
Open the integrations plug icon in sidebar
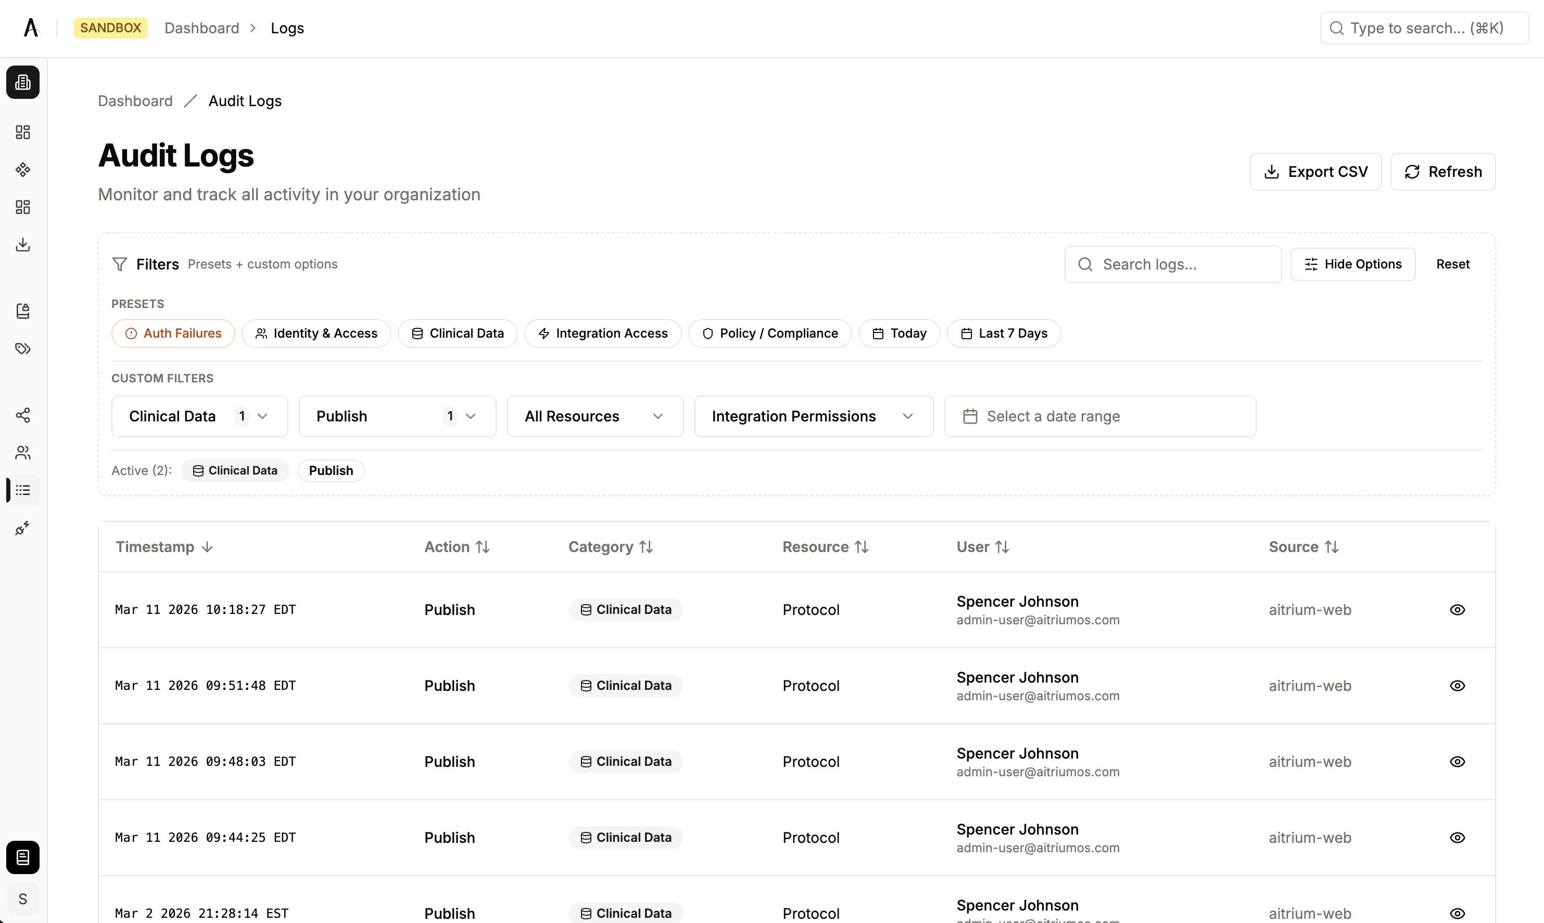click(23, 528)
